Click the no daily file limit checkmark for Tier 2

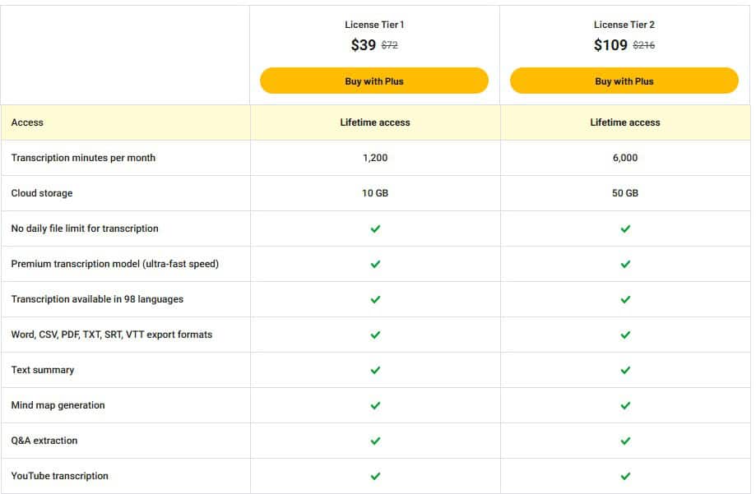point(625,229)
